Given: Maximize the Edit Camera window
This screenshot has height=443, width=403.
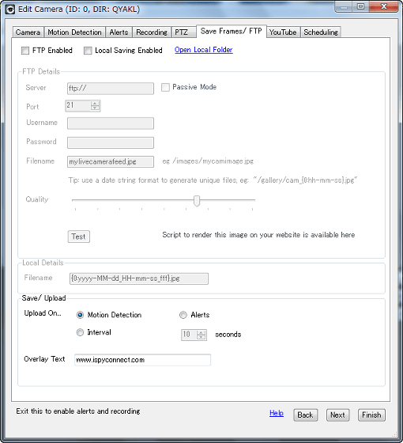Looking at the screenshot, I should point(360,6).
